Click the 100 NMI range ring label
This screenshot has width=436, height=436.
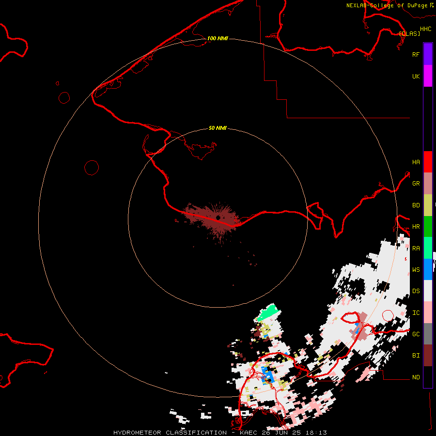(218, 38)
